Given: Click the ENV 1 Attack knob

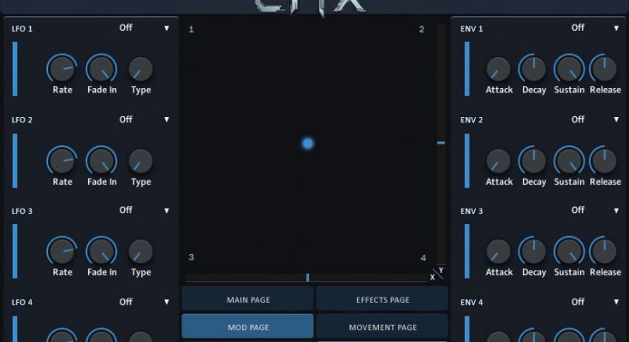Looking at the screenshot, I should pos(498,69).
